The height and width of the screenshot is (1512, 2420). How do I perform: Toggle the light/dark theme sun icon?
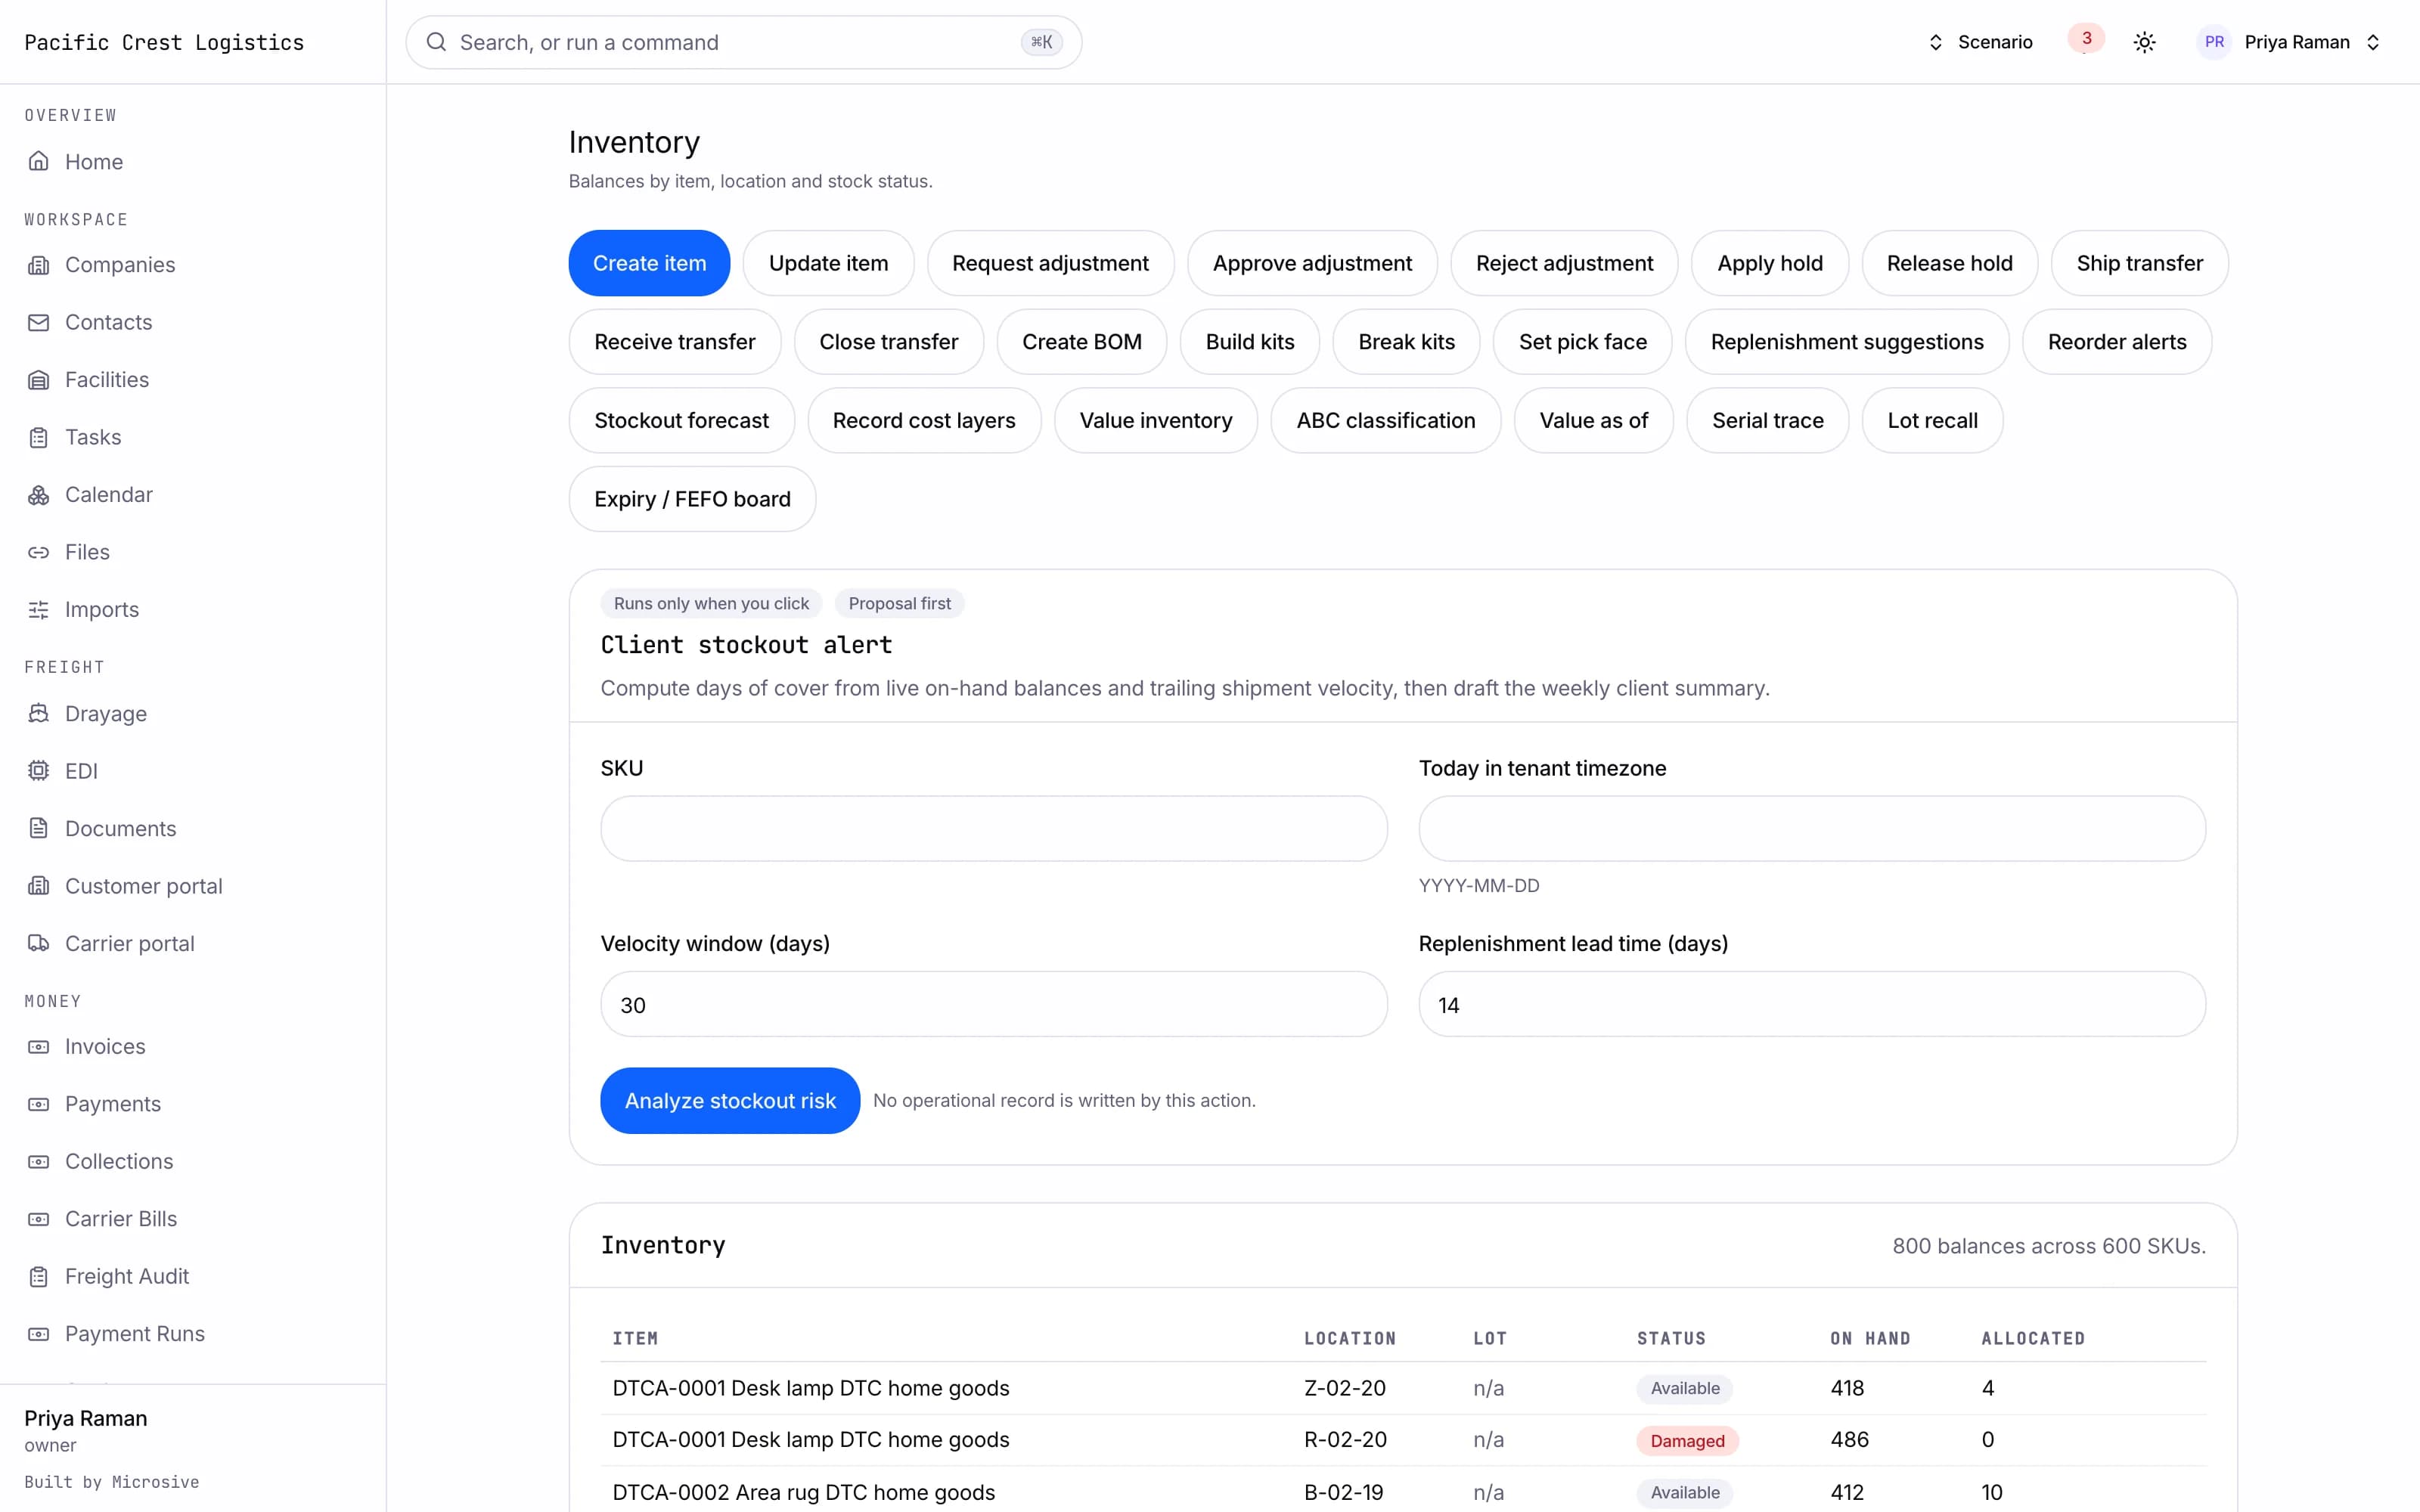[x=2144, y=42]
